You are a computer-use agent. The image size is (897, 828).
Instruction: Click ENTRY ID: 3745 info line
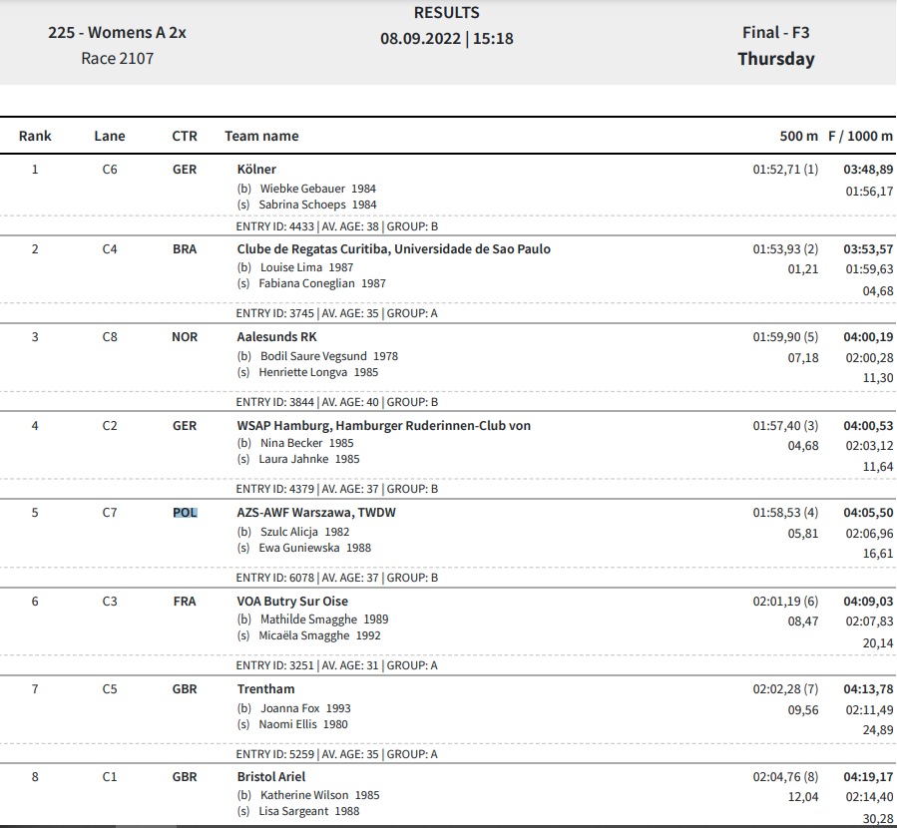(x=337, y=313)
